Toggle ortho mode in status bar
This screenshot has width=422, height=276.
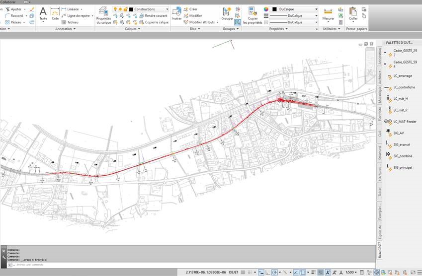(267, 272)
